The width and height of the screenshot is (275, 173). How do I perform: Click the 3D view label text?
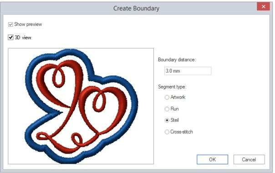[23, 37]
